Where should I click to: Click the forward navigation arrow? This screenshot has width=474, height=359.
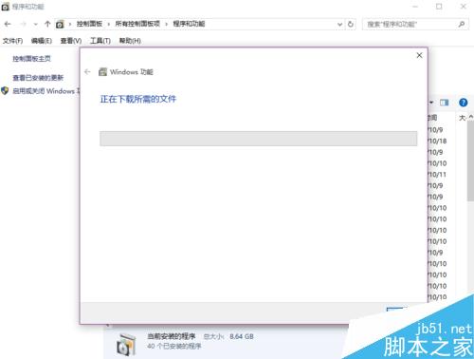pyautogui.click(x=23, y=24)
